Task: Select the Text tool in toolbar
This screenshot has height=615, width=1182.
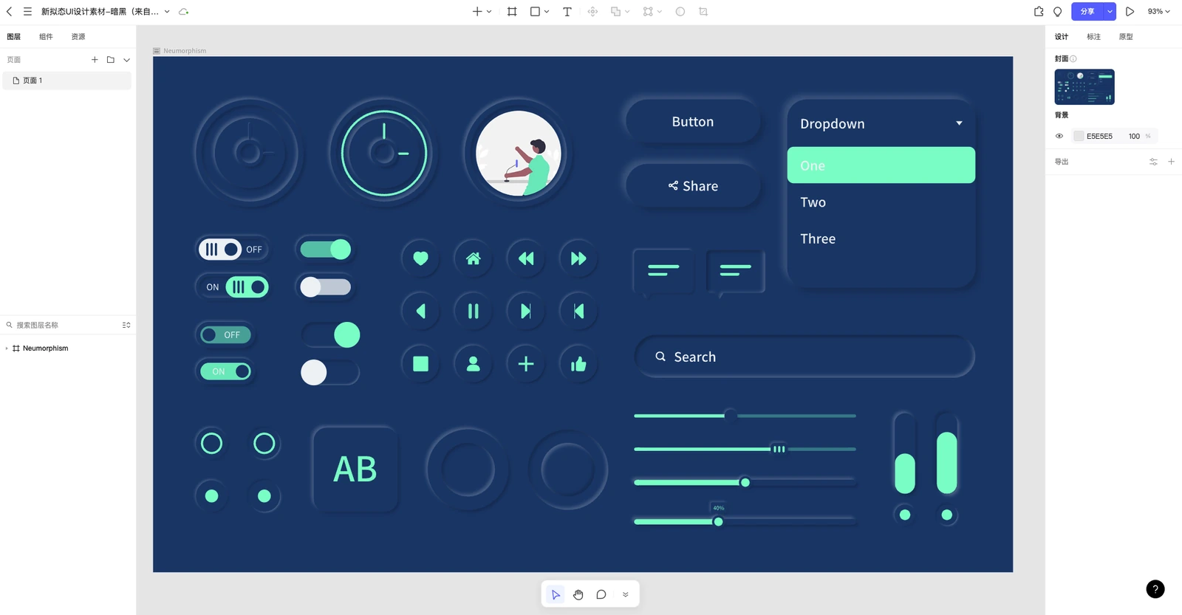Action: coord(567,12)
